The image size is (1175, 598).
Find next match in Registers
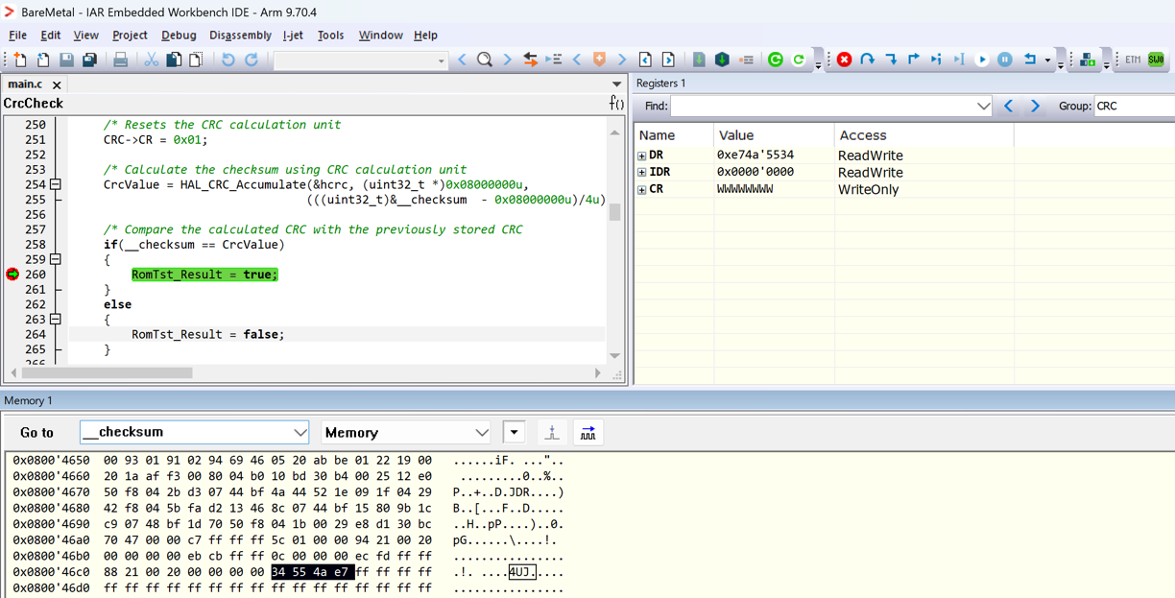click(x=1035, y=106)
